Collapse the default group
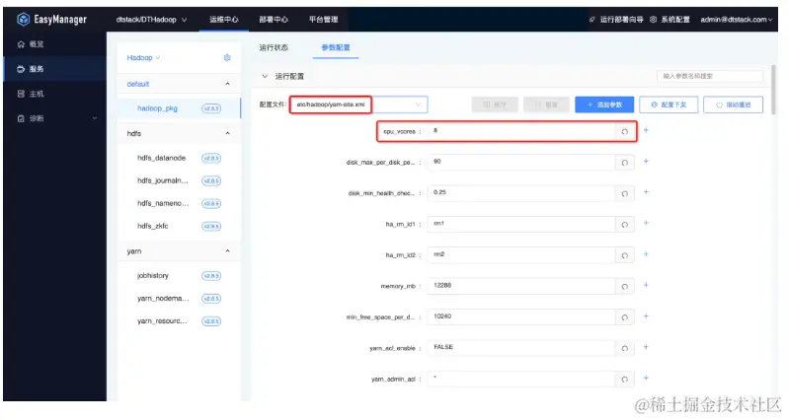The image size is (788, 420). pos(228,84)
